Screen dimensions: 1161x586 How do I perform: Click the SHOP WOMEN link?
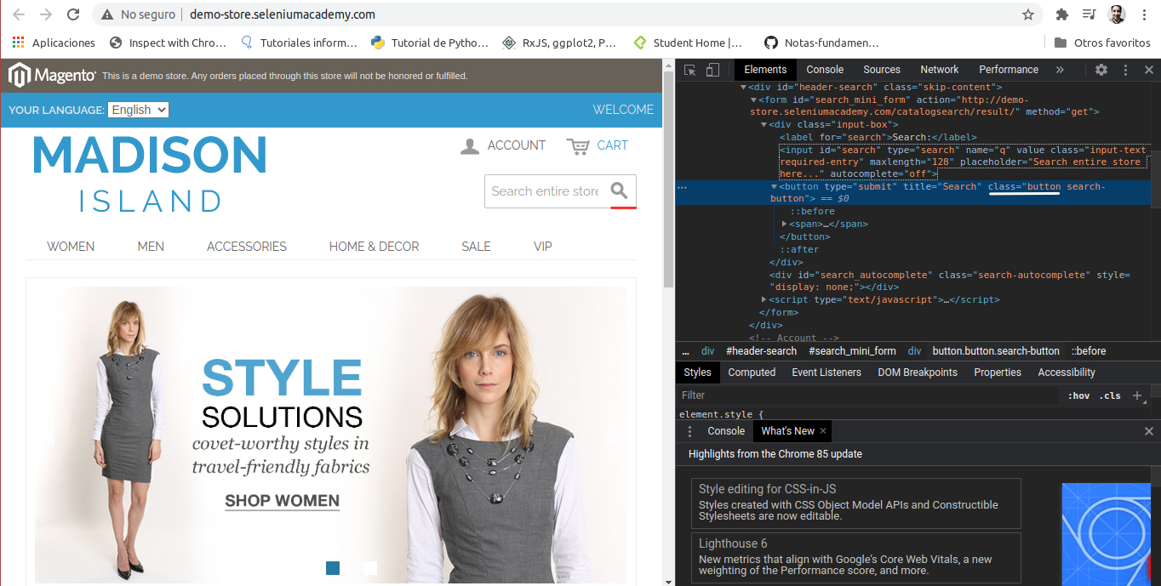tap(282, 501)
